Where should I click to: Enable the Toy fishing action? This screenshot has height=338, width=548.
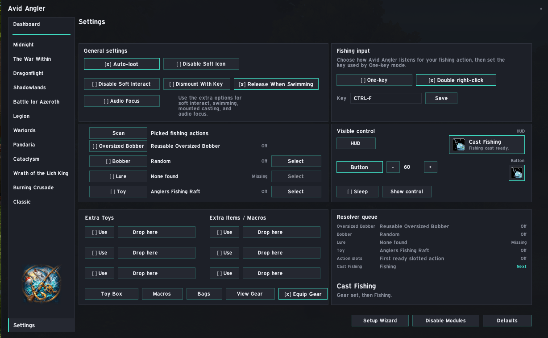(118, 192)
